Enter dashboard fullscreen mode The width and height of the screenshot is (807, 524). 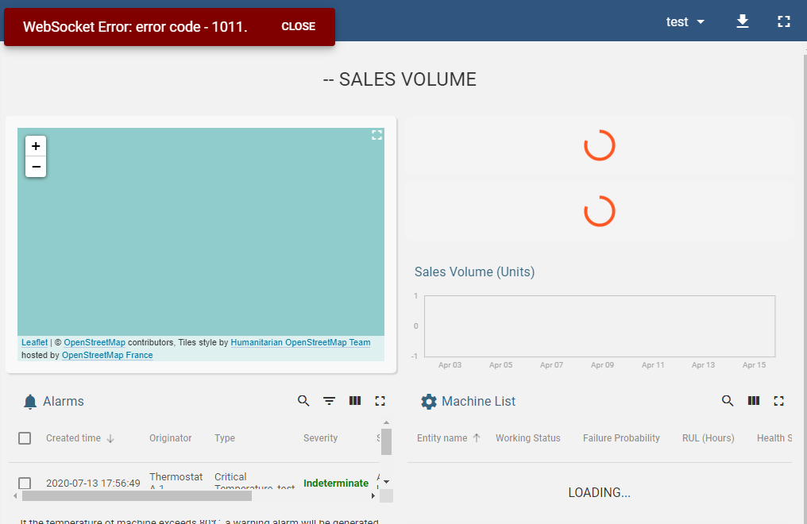[783, 21]
